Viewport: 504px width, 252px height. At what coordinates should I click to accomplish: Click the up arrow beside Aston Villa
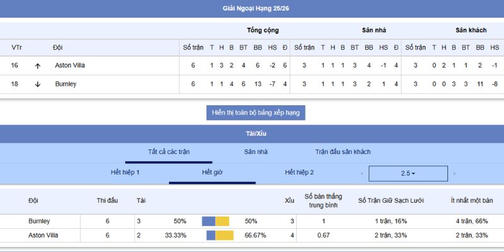(38, 66)
